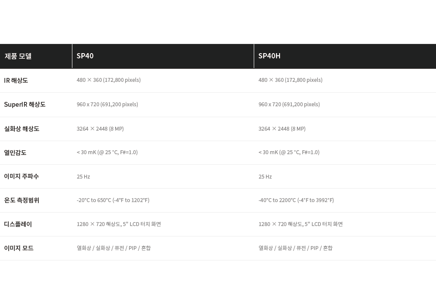The height and width of the screenshot is (304, 436).
Task: Click SP40 3264 × 2448 (8 MP) value
Action: coord(100,128)
